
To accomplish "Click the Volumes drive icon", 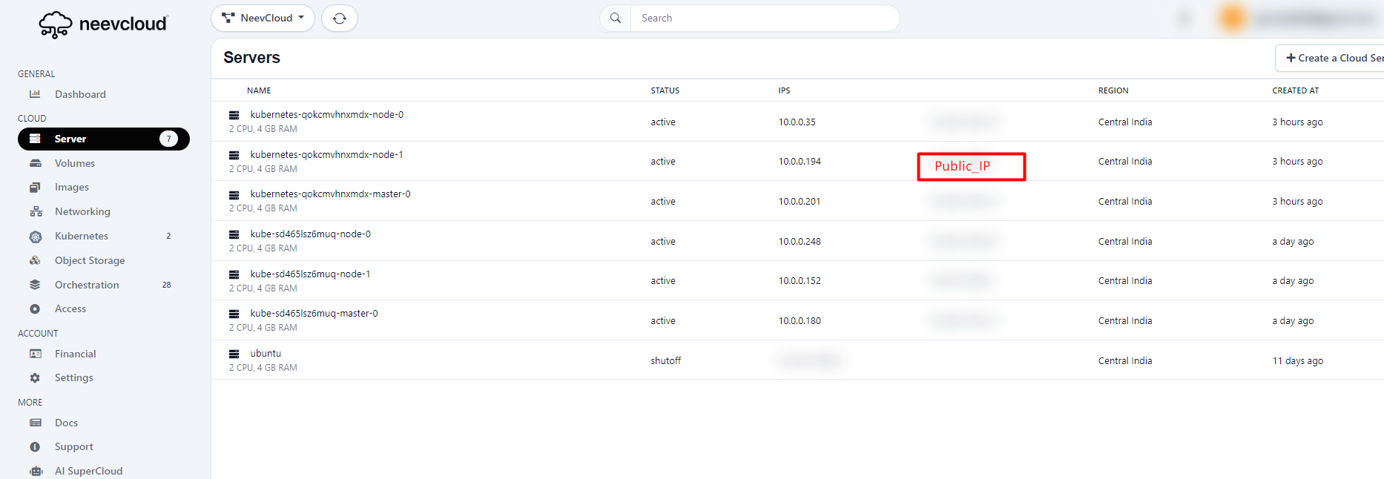I will [x=35, y=163].
